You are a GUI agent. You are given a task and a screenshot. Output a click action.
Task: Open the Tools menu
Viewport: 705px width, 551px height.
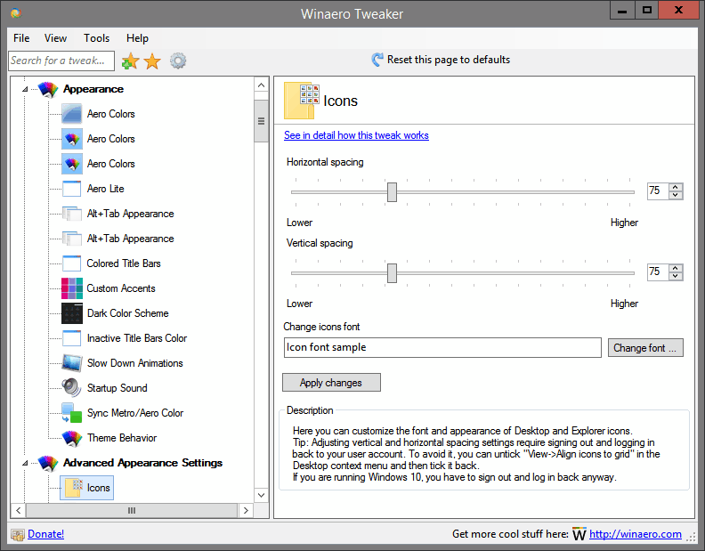point(96,38)
